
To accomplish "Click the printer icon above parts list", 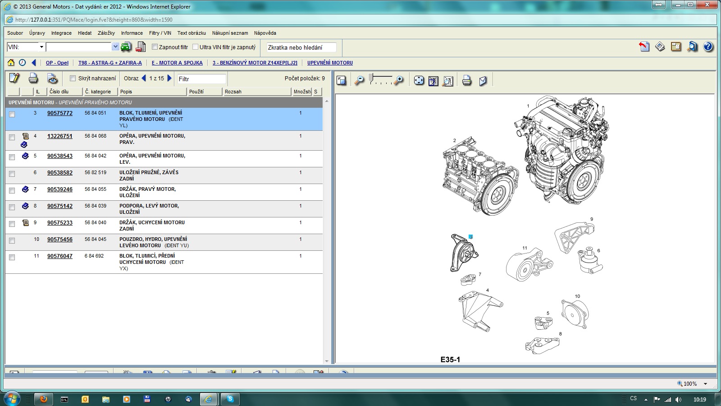I will point(33,78).
